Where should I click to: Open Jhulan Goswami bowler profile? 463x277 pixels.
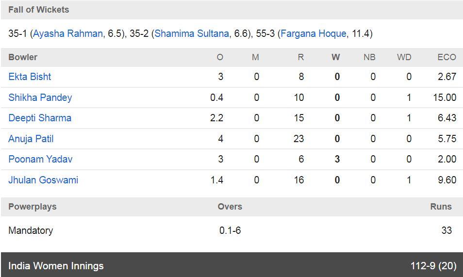point(43,180)
